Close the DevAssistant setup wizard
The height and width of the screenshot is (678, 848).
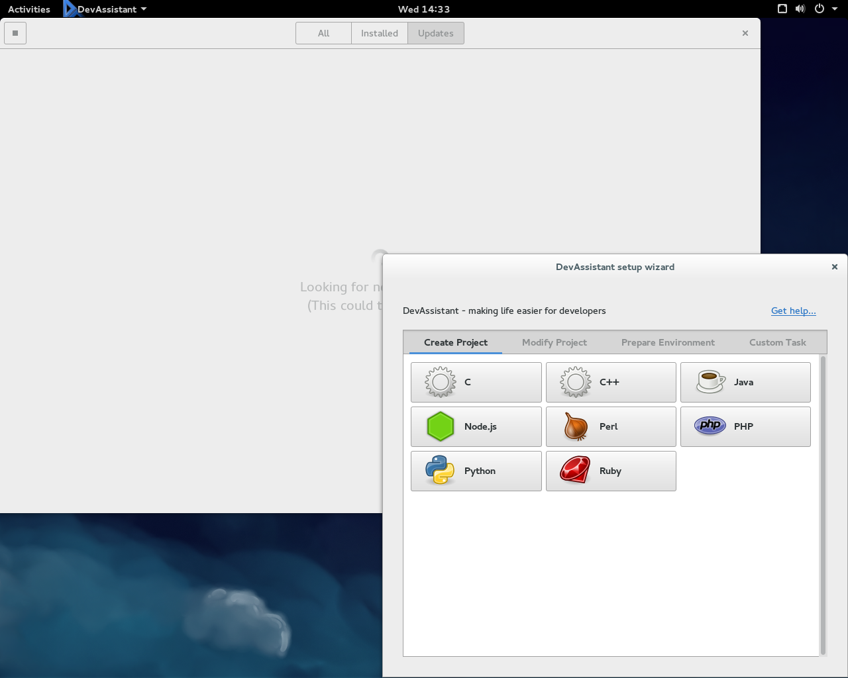tap(835, 267)
